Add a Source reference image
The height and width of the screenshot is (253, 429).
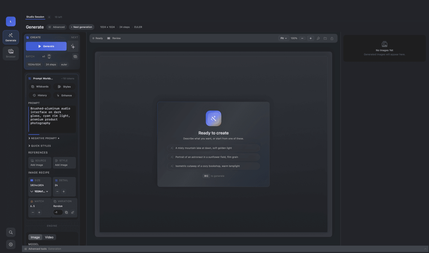click(x=40, y=163)
